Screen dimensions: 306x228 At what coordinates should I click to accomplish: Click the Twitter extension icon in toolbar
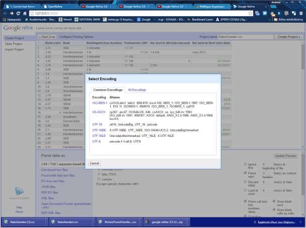pyautogui.click(x=265, y=13)
